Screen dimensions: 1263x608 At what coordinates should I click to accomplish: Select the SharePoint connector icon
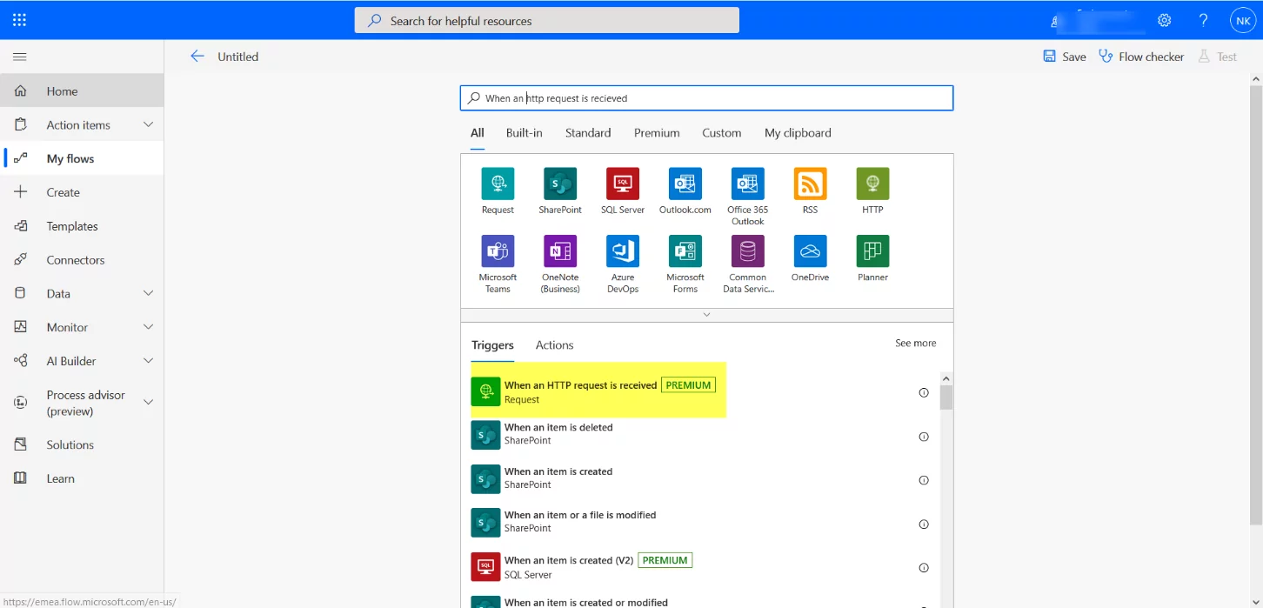[560, 184]
